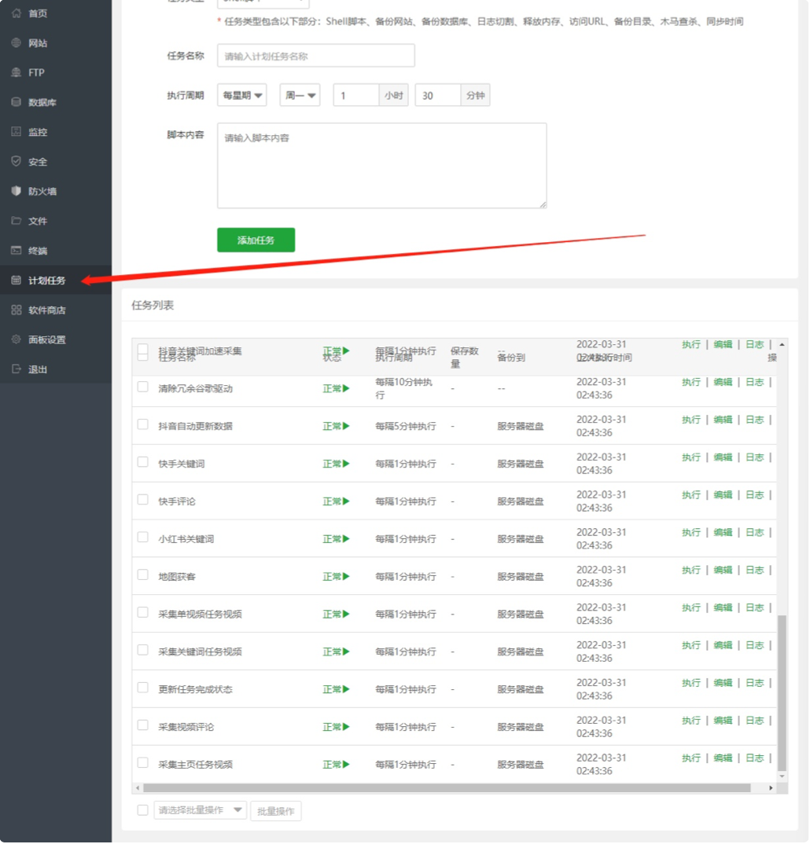Click 执行 for 清除冗余谷歌驱动
Viewport: 810px width, 844px height.
pyautogui.click(x=691, y=382)
